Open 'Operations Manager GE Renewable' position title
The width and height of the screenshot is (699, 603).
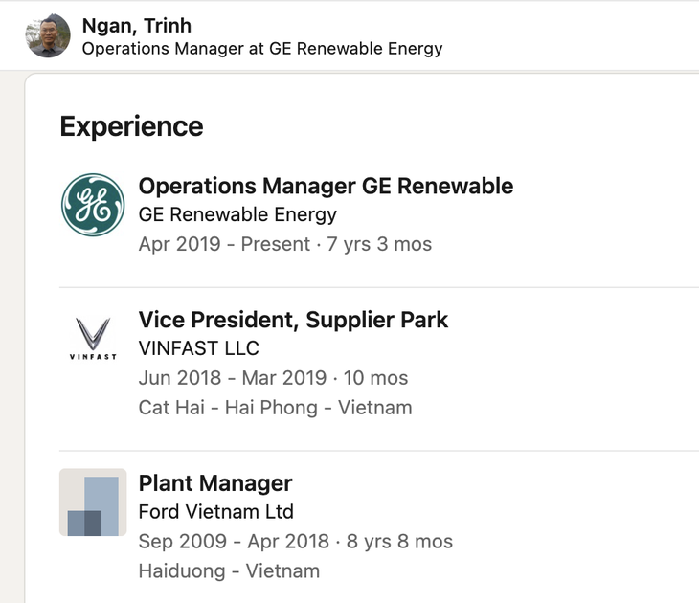(x=326, y=186)
